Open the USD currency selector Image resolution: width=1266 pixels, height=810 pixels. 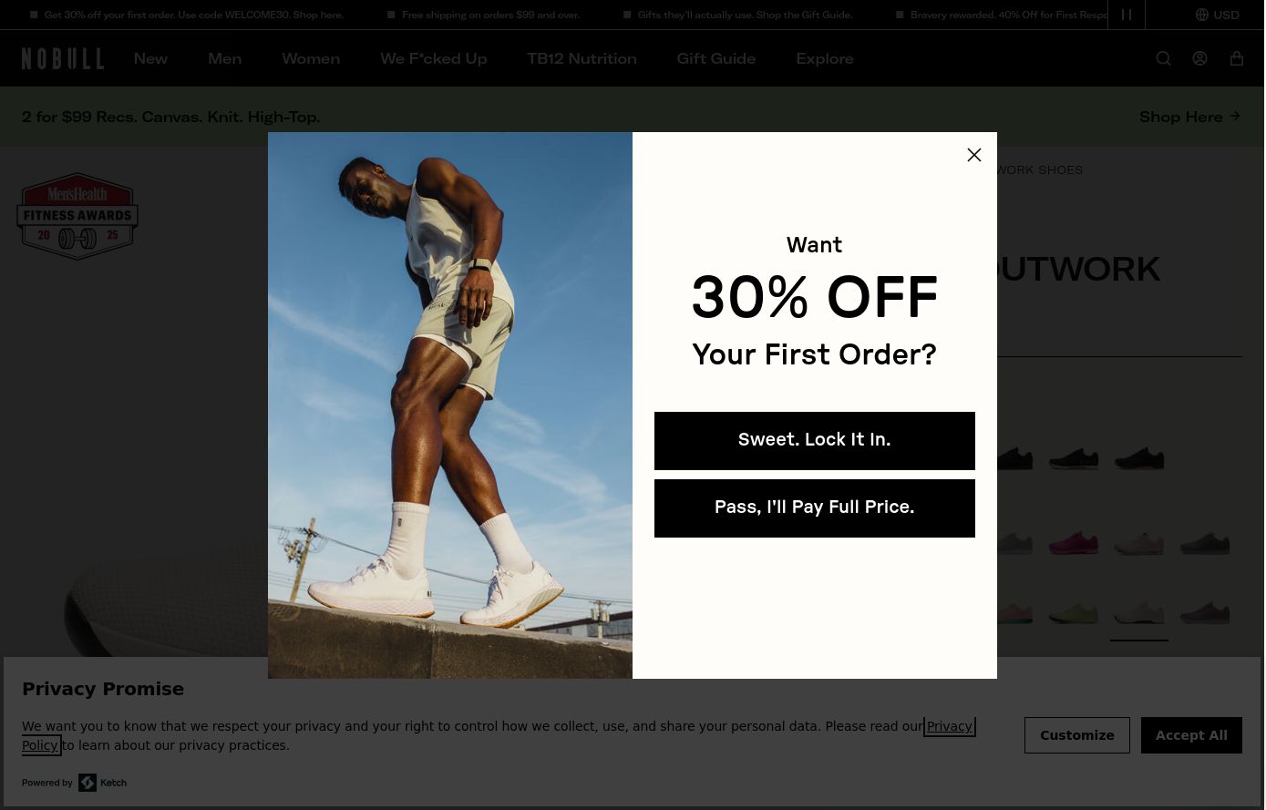click(x=1218, y=15)
